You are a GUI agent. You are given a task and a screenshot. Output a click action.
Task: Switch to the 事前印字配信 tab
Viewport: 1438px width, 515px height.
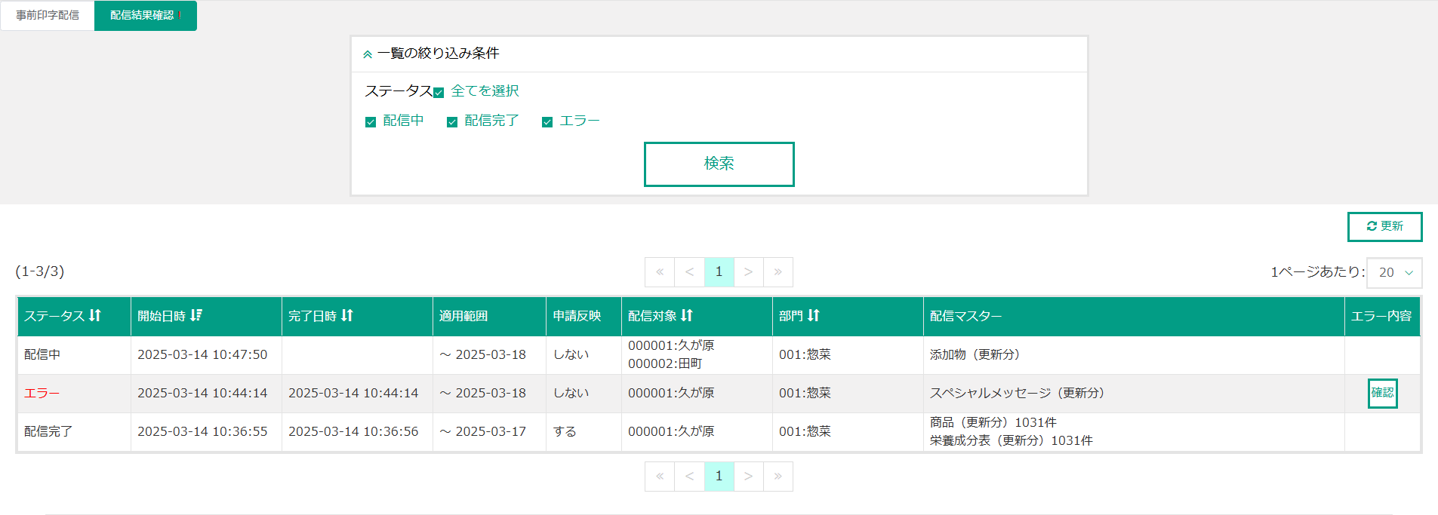48,15
